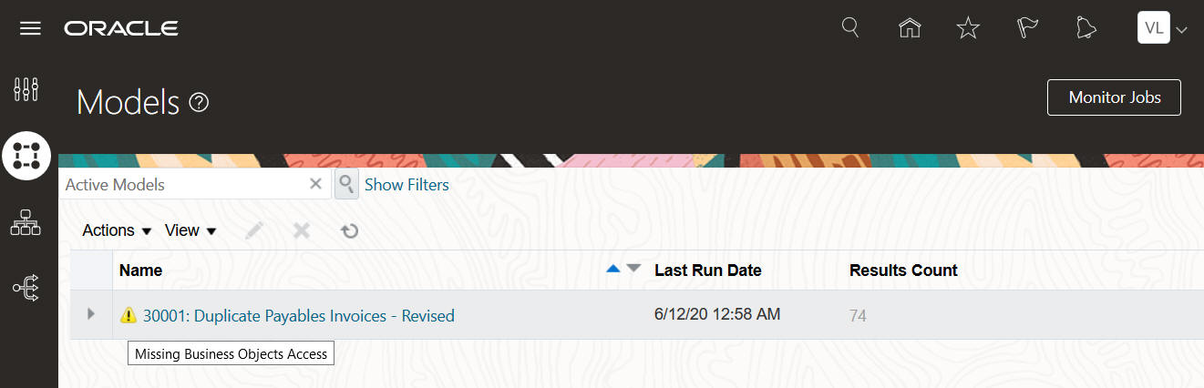Click Show Filters link
The height and width of the screenshot is (388, 1204).
click(x=406, y=185)
